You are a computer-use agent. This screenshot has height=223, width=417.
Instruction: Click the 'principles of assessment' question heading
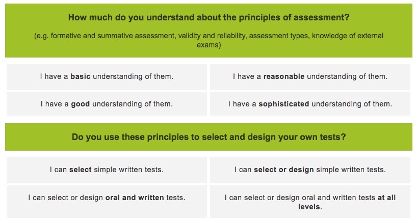click(x=209, y=17)
